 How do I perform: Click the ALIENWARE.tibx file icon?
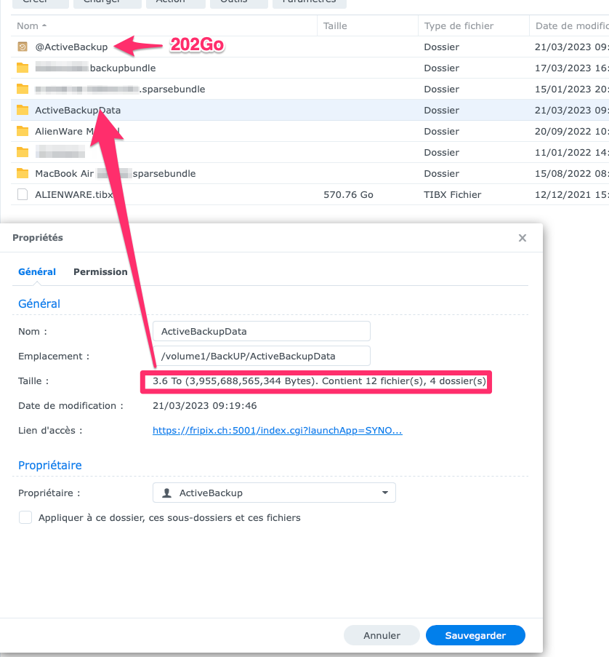tap(23, 195)
